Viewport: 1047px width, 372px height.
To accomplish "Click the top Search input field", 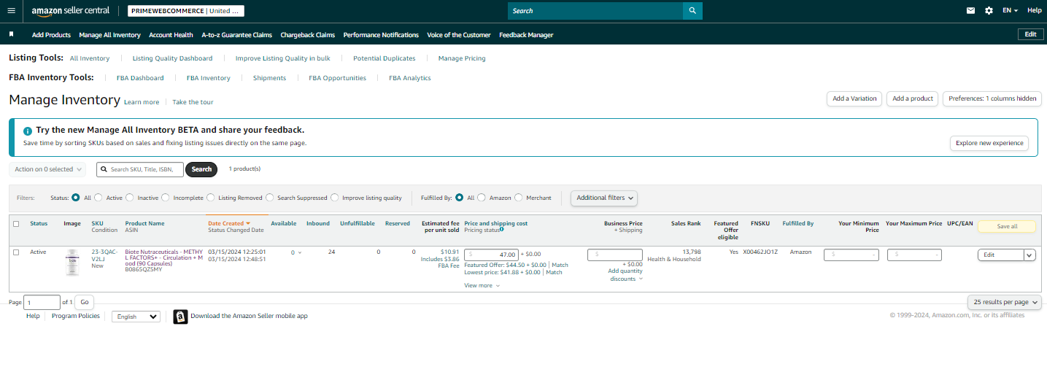I will tap(595, 11).
